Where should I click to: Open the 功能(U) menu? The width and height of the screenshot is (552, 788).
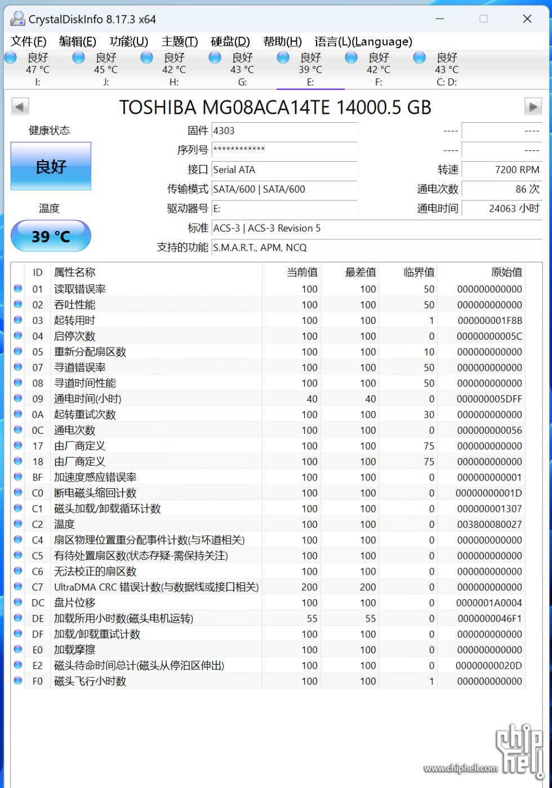click(x=129, y=41)
